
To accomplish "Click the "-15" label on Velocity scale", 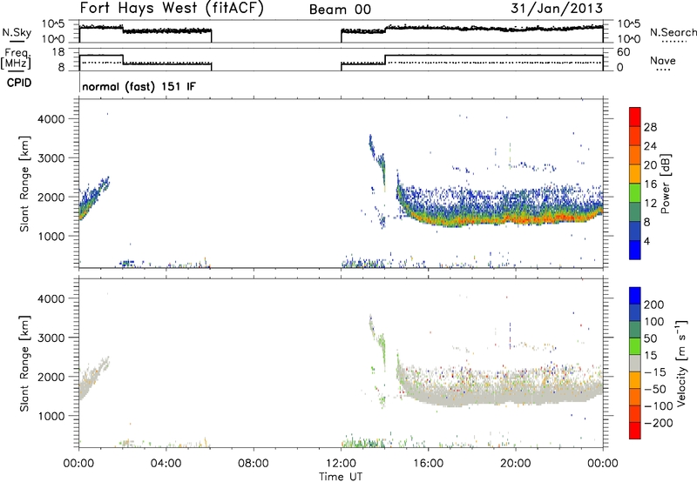I will click(x=653, y=372).
